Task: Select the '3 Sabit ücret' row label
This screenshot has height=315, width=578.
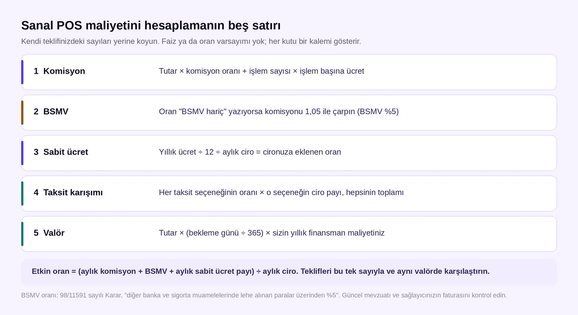Action: [61, 152]
